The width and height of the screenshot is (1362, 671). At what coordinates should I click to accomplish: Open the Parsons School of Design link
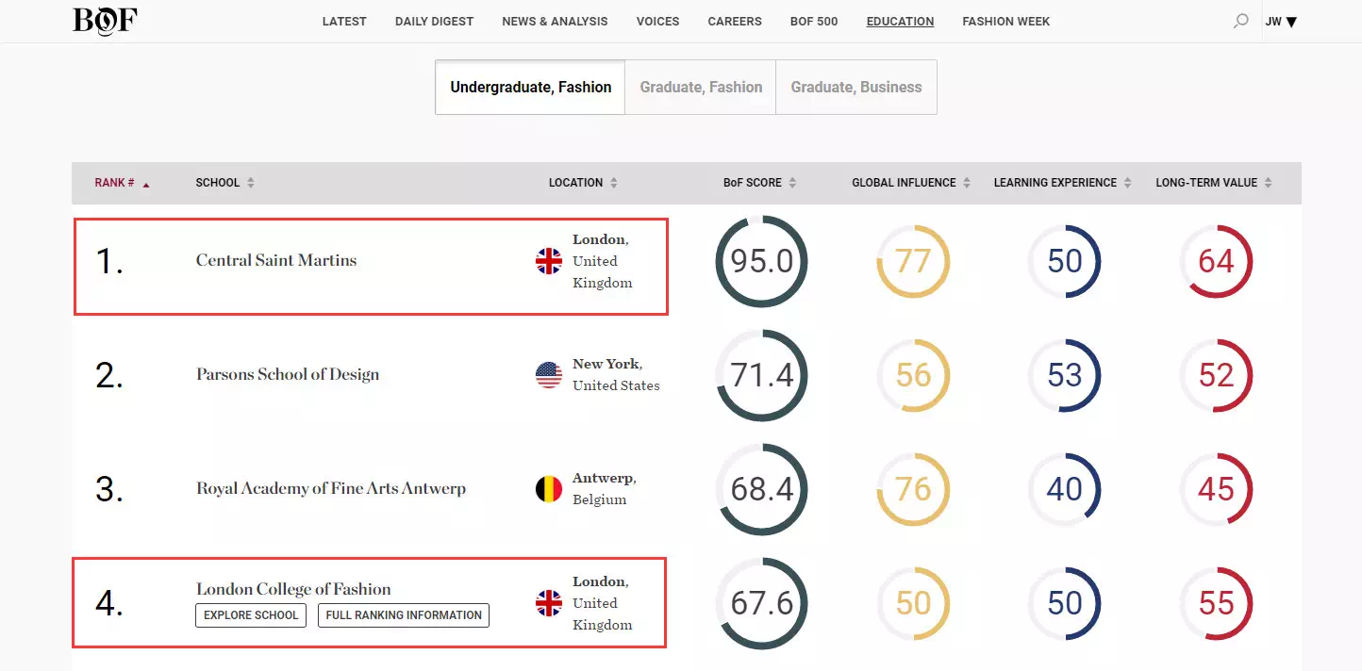288,375
